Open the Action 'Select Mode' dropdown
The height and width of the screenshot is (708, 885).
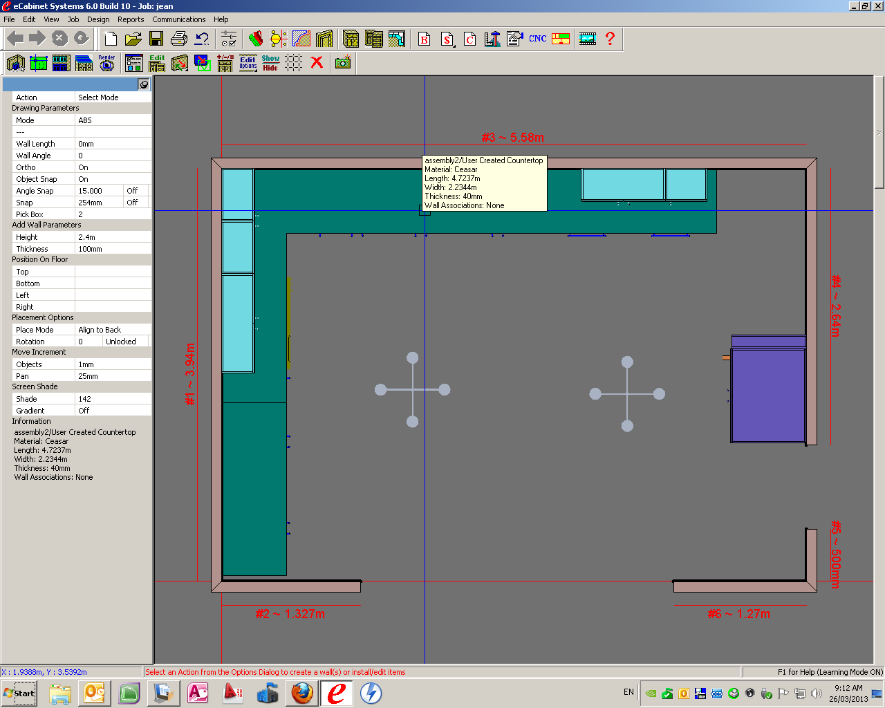point(113,97)
